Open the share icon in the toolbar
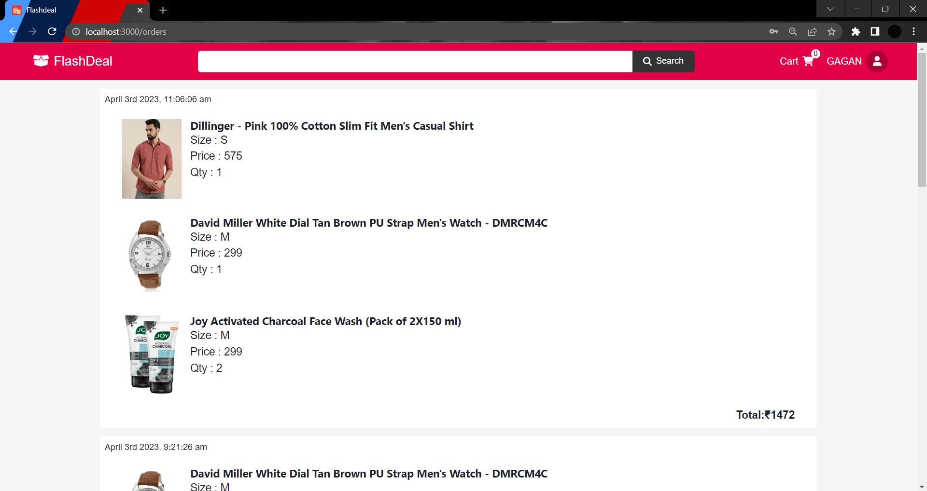This screenshot has width=927, height=491. (812, 31)
